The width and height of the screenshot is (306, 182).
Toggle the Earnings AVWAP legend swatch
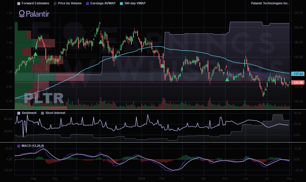click(x=87, y=4)
